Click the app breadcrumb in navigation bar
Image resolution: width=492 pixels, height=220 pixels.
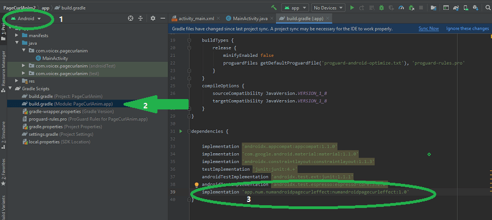45,8
